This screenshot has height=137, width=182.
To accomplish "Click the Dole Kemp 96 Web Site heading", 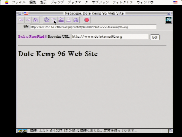I will pyautogui.click(x=58, y=54).
